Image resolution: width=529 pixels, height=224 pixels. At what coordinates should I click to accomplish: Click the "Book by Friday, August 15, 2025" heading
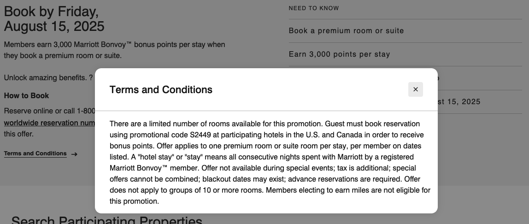click(54, 18)
